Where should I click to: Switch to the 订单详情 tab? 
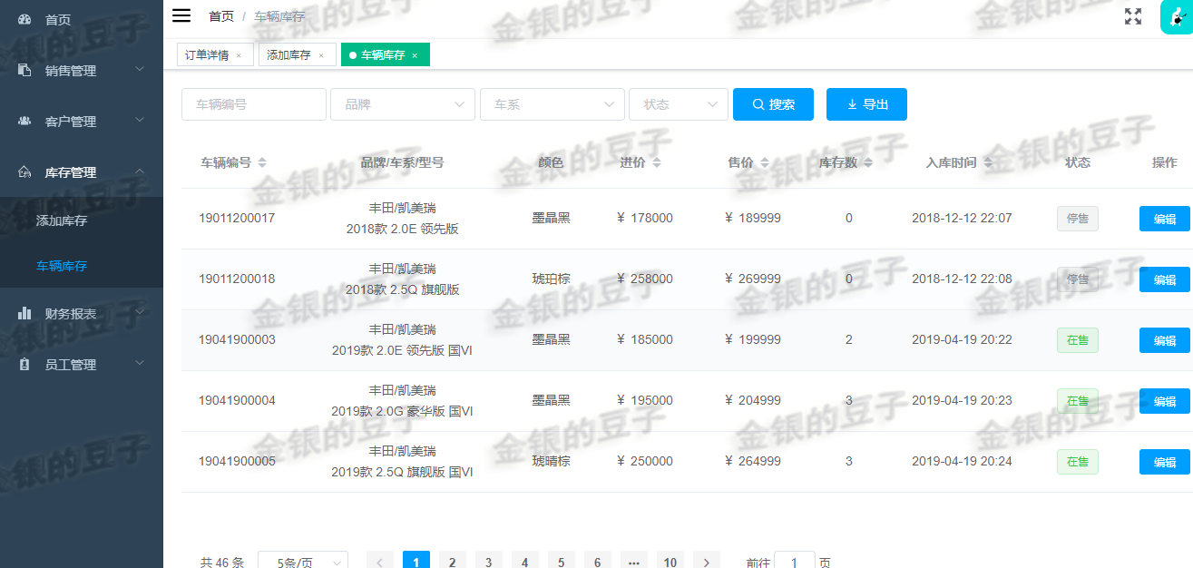(x=209, y=54)
